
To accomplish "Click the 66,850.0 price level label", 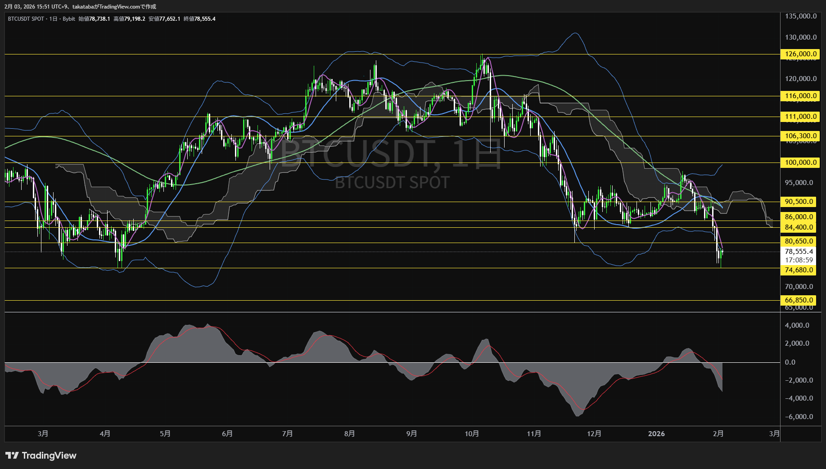I will click(x=799, y=300).
